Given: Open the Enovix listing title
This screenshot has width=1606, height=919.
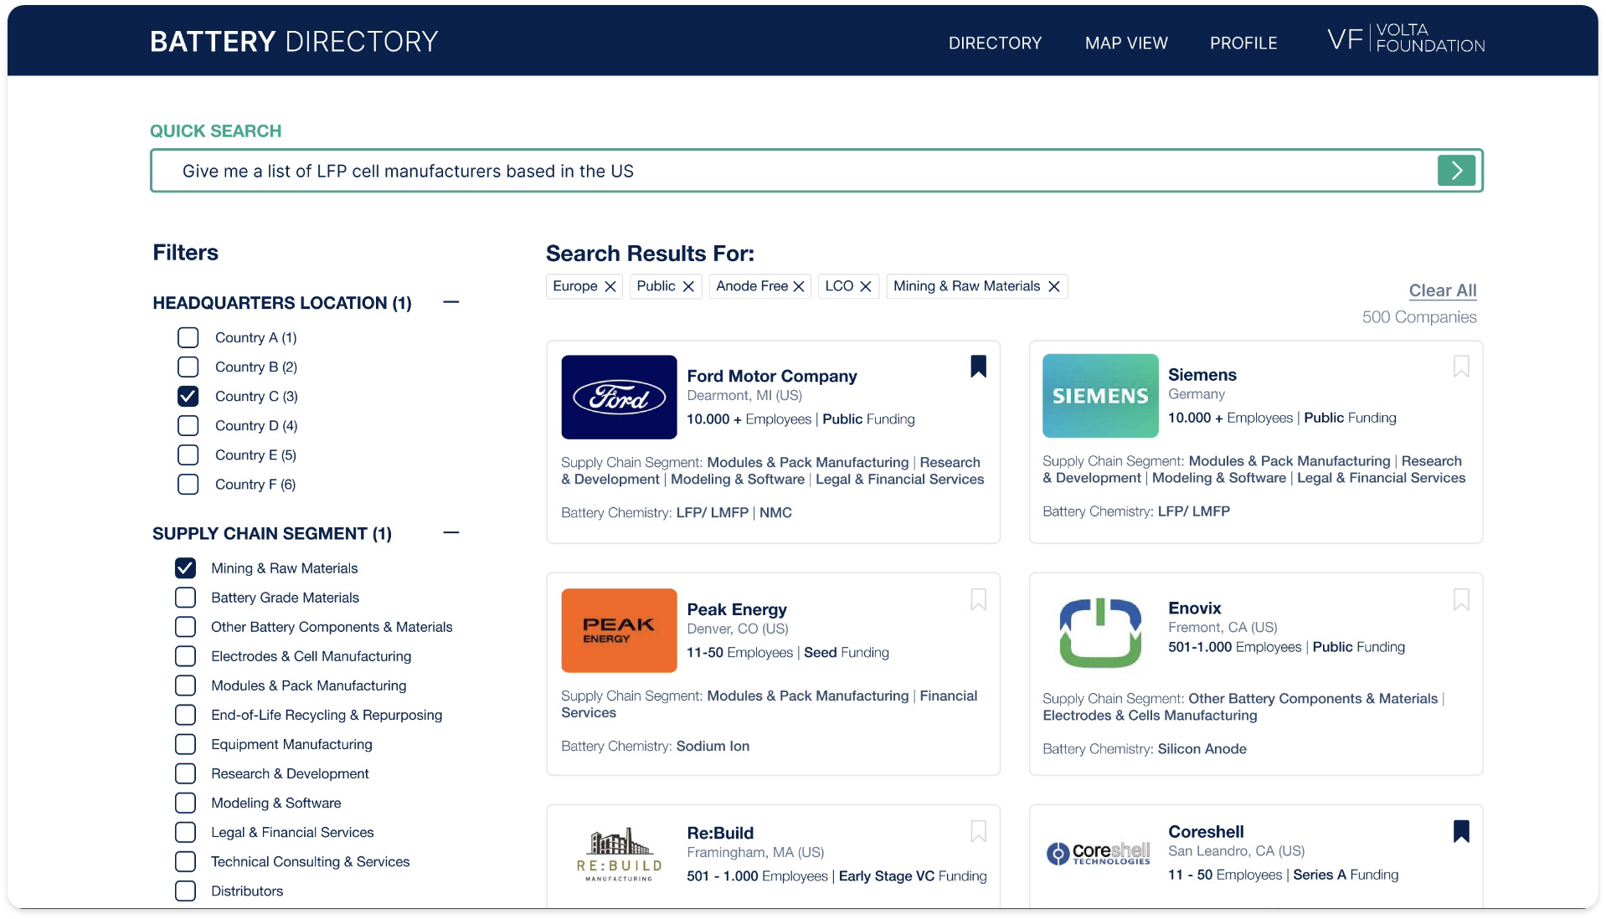Looking at the screenshot, I should (1194, 608).
